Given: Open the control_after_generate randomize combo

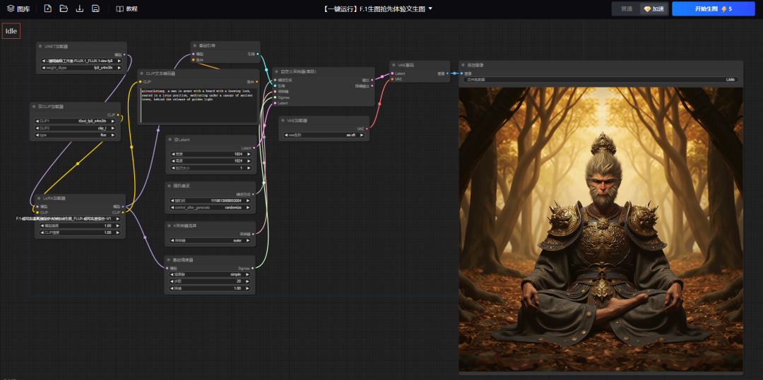Looking at the screenshot, I should point(211,207).
